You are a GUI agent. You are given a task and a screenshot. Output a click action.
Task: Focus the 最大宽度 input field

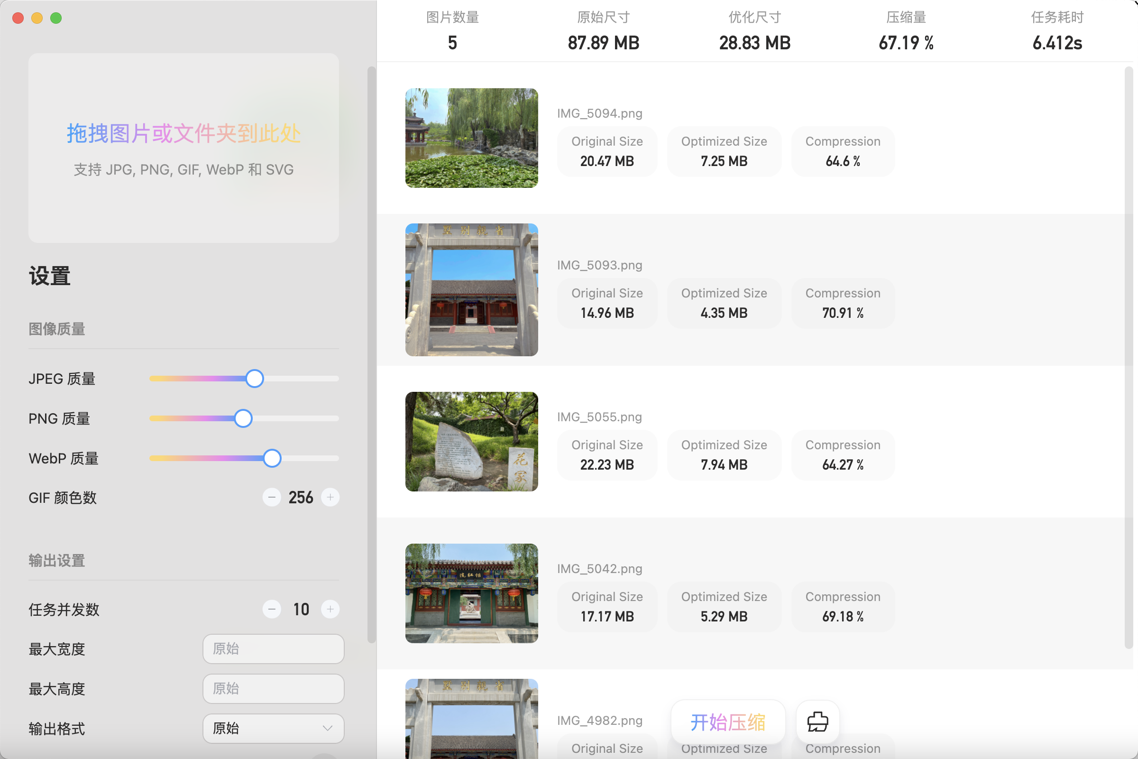pyautogui.click(x=274, y=648)
